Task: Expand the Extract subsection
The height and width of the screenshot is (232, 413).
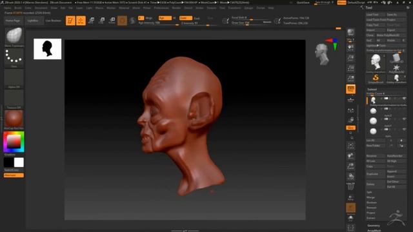Action: [x=371, y=218]
